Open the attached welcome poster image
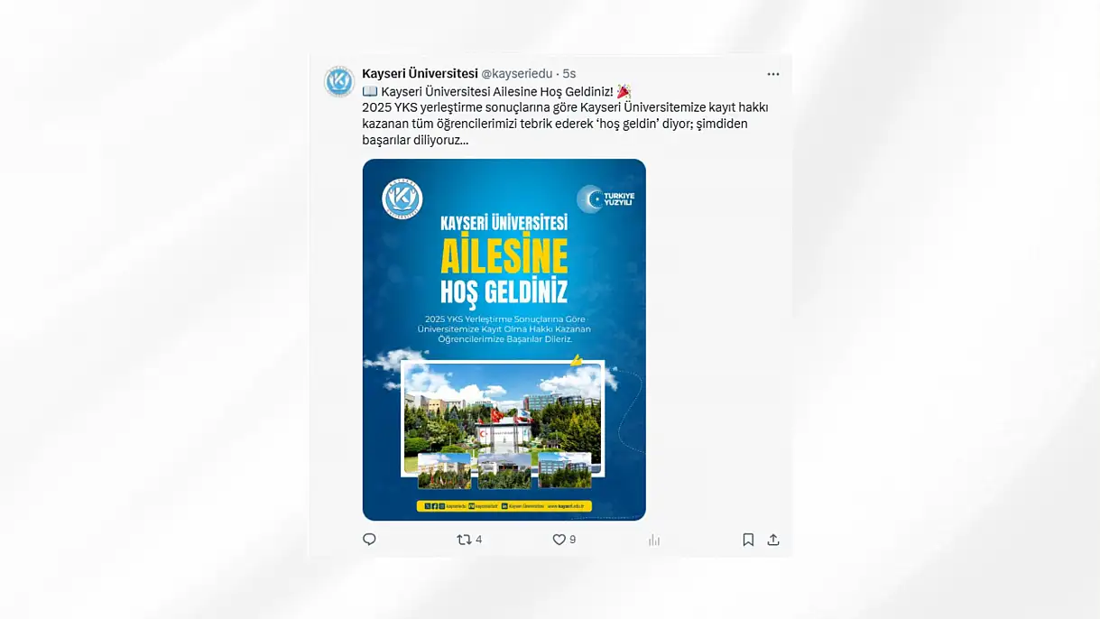Screen dimensions: 1100x619 504,339
